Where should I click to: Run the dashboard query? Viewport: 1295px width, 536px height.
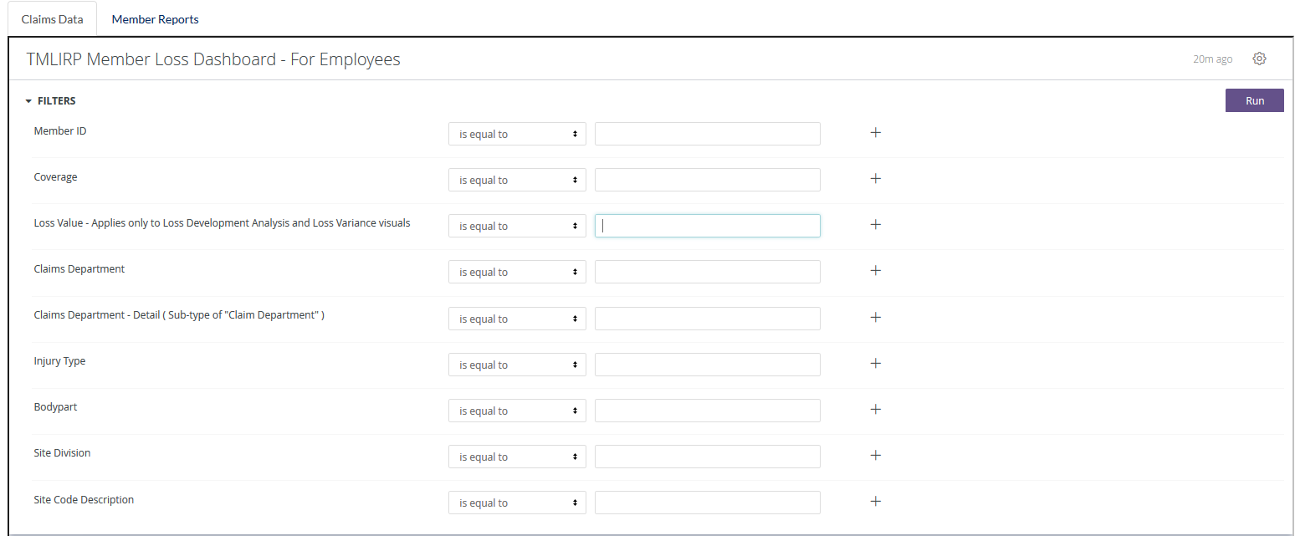pos(1254,100)
